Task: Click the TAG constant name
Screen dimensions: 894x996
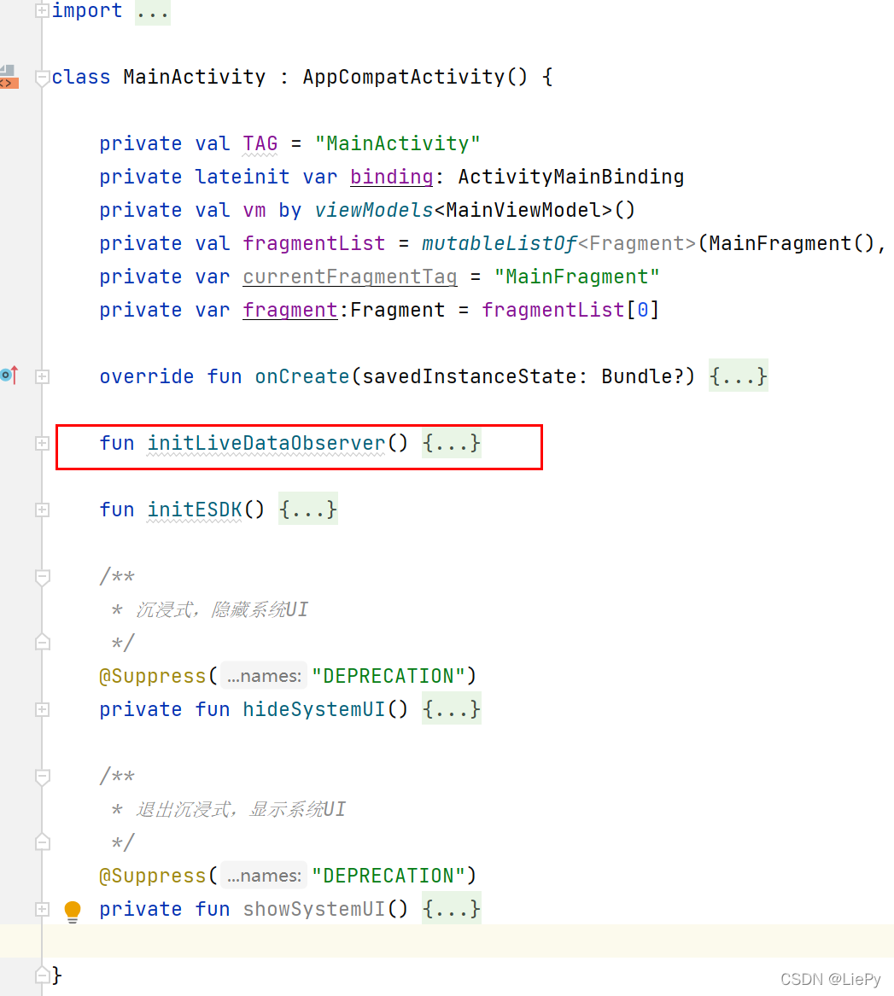Action: click(x=260, y=143)
